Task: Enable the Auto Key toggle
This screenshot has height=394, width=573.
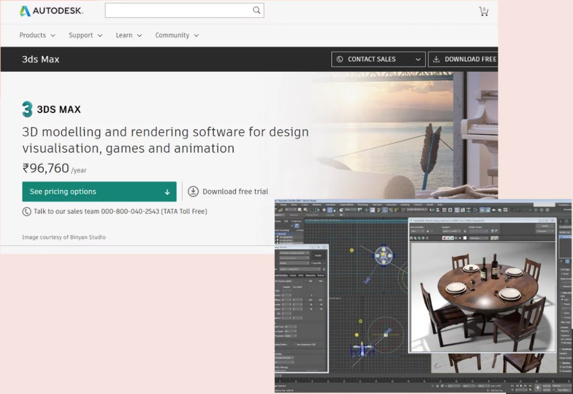Action: pos(546,386)
